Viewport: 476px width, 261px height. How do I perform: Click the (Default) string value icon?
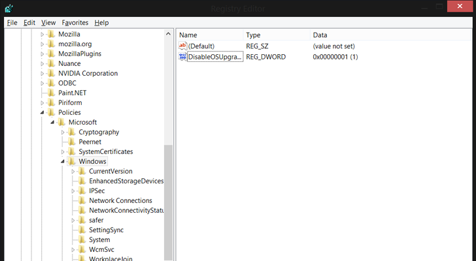click(182, 46)
